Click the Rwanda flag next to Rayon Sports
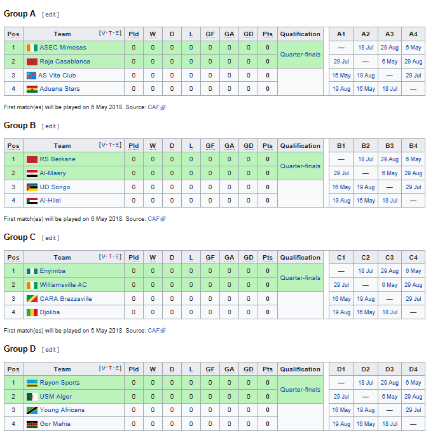The width and height of the screenshot is (433, 438). click(x=32, y=383)
